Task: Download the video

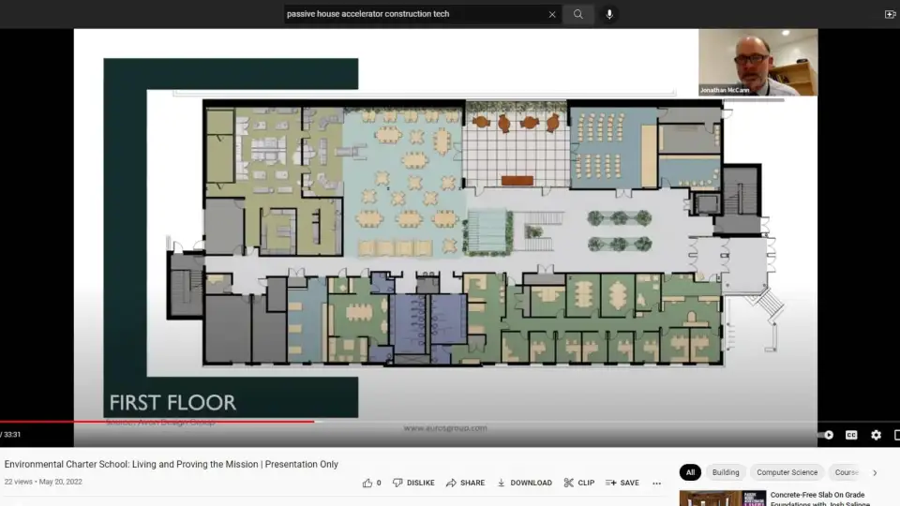Action: point(524,483)
